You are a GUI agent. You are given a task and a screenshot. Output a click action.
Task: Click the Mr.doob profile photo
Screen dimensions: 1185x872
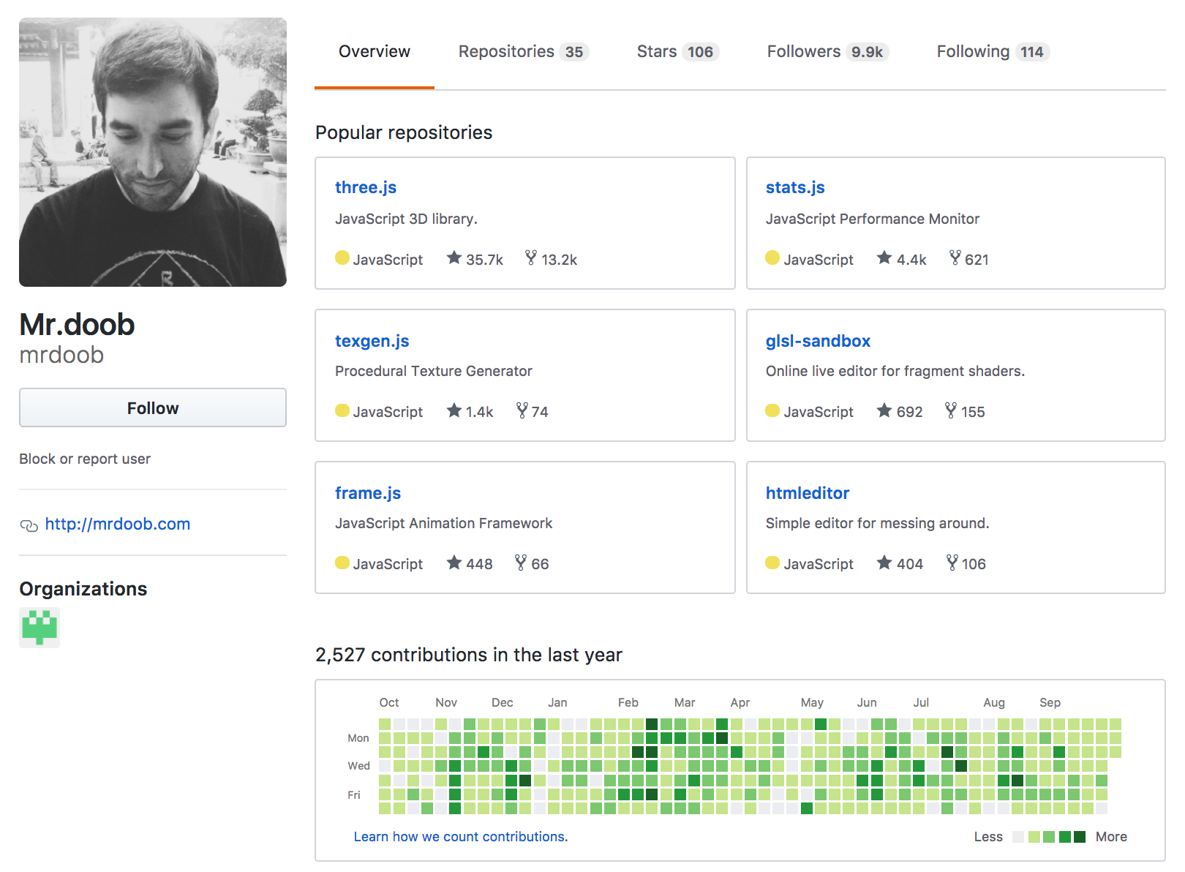pos(153,152)
